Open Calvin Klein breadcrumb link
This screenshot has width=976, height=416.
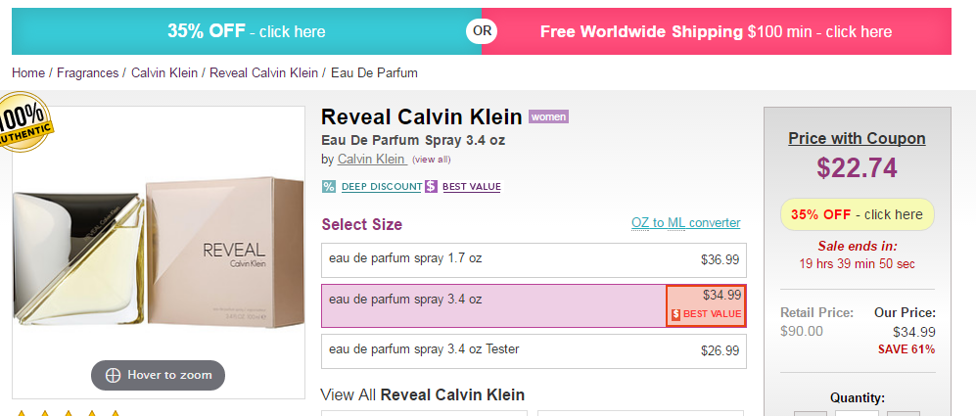point(163,72)
